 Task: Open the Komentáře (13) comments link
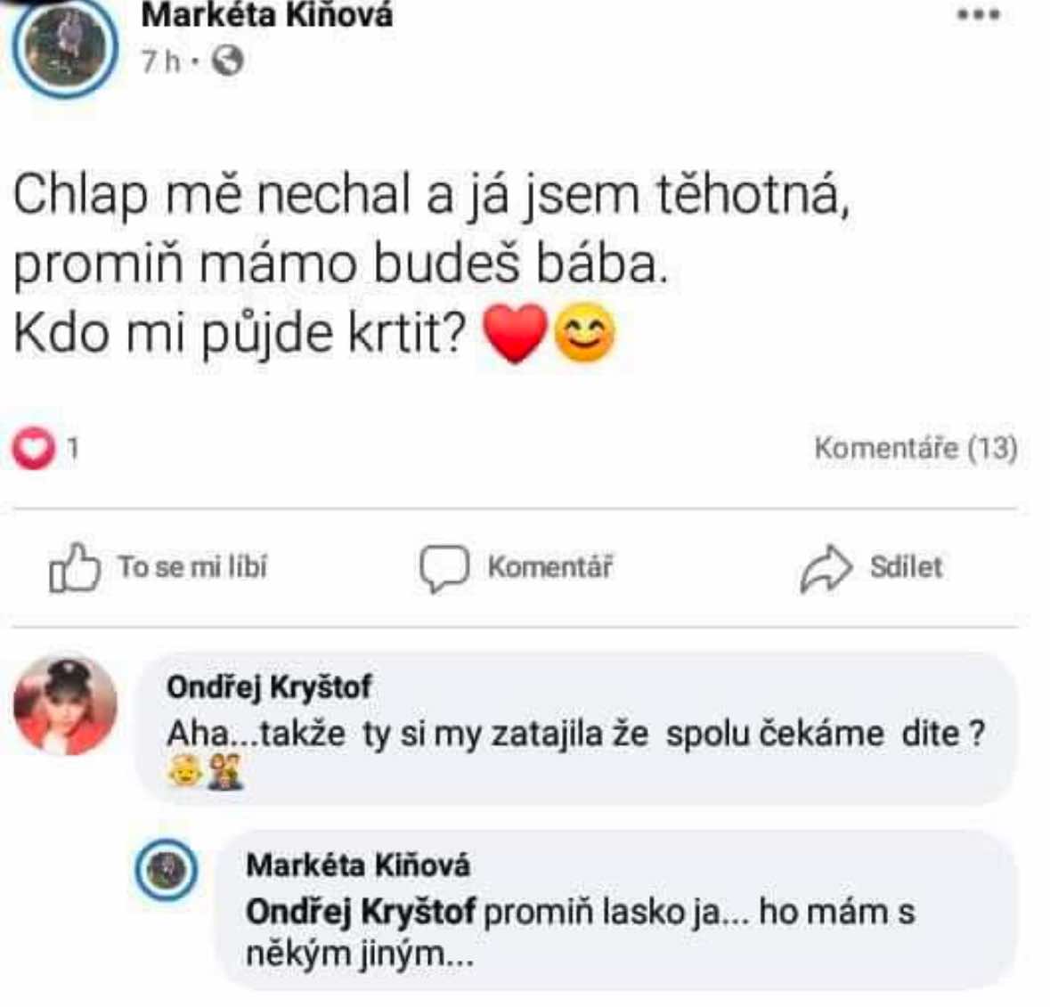(x=915, y=448)
